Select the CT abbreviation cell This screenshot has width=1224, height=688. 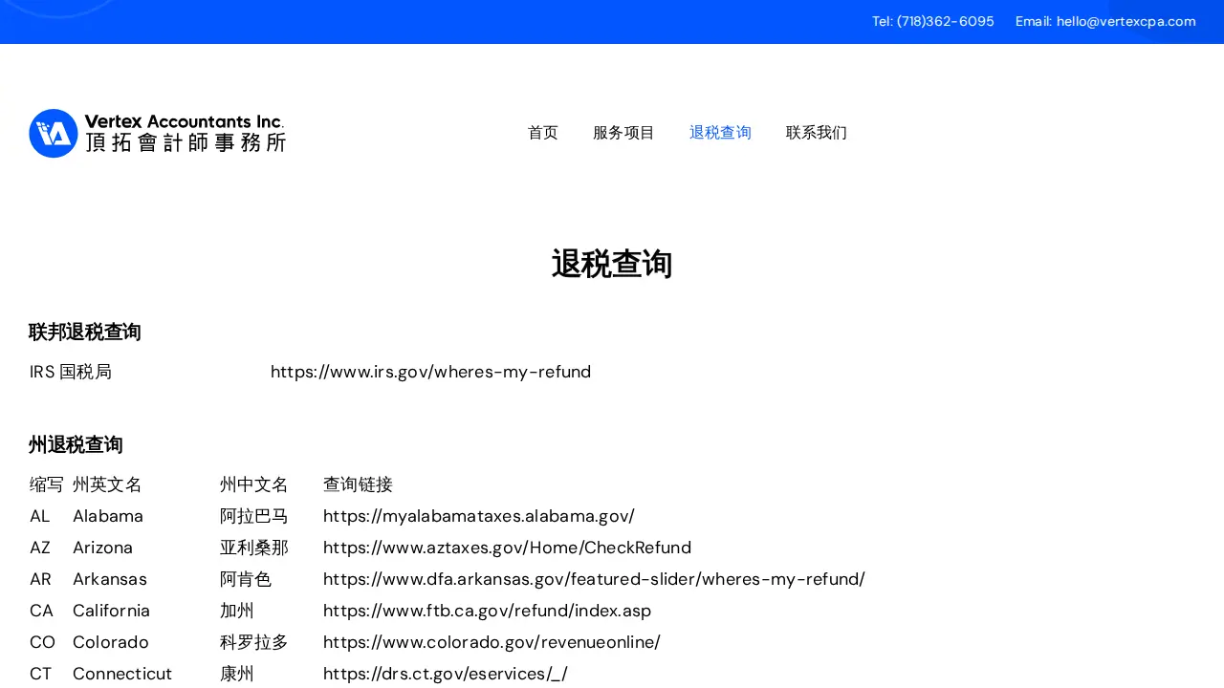pos(40,674)
